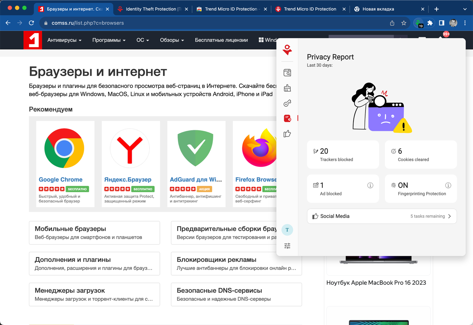Viewport: 473px width, 325px height.
Task: Close the Identity Theft Protection tab
Action: (186, 9)
